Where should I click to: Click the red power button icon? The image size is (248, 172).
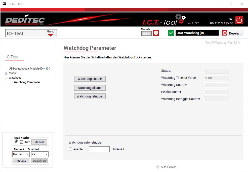click(239, 20)
